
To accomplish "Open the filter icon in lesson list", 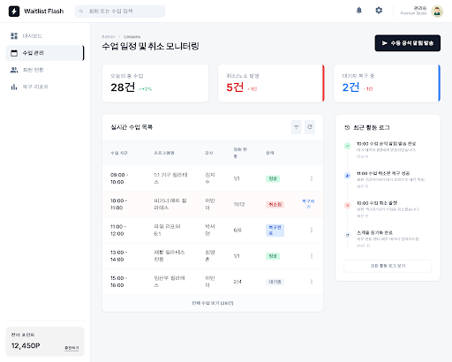I will pyautogui.click(x=297, y=127).
